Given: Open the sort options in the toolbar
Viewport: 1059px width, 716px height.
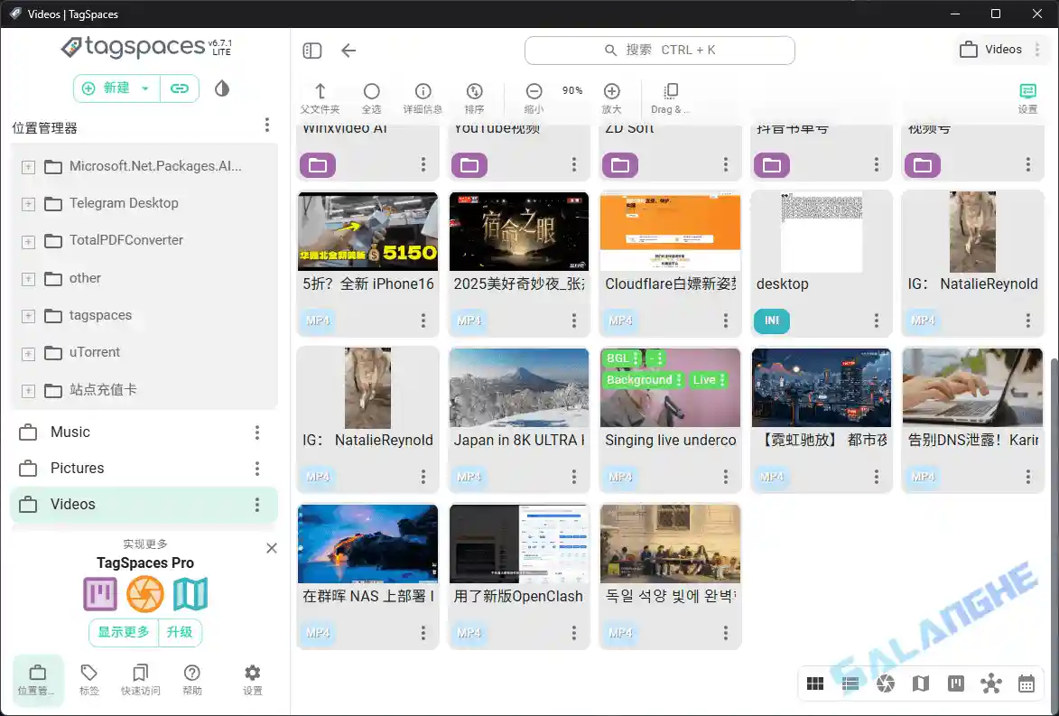Looking at the screenshot, I should coord(475,93).
